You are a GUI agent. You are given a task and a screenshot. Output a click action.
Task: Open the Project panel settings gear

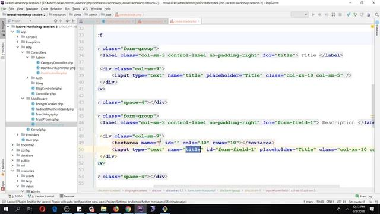pos(67,21)
